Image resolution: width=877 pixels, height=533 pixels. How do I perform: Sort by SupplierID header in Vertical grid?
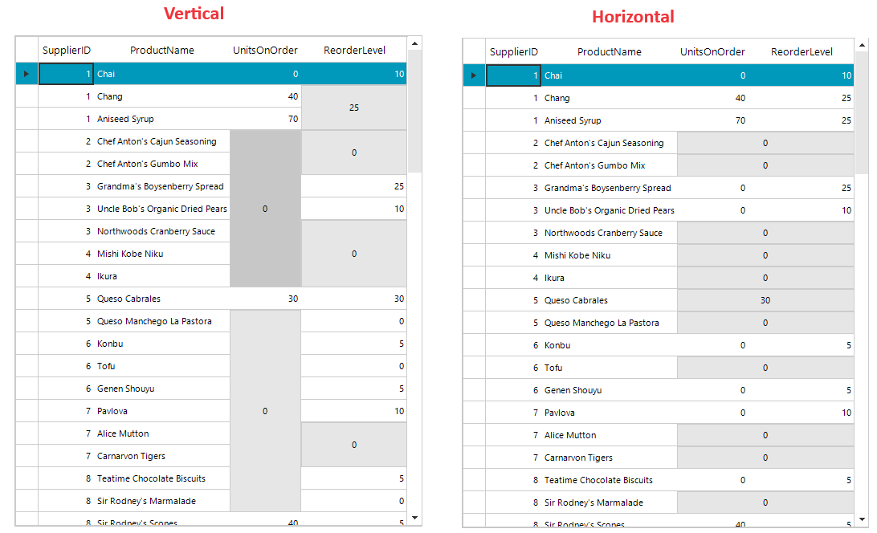pyautogui.click(x=67, y=50)
